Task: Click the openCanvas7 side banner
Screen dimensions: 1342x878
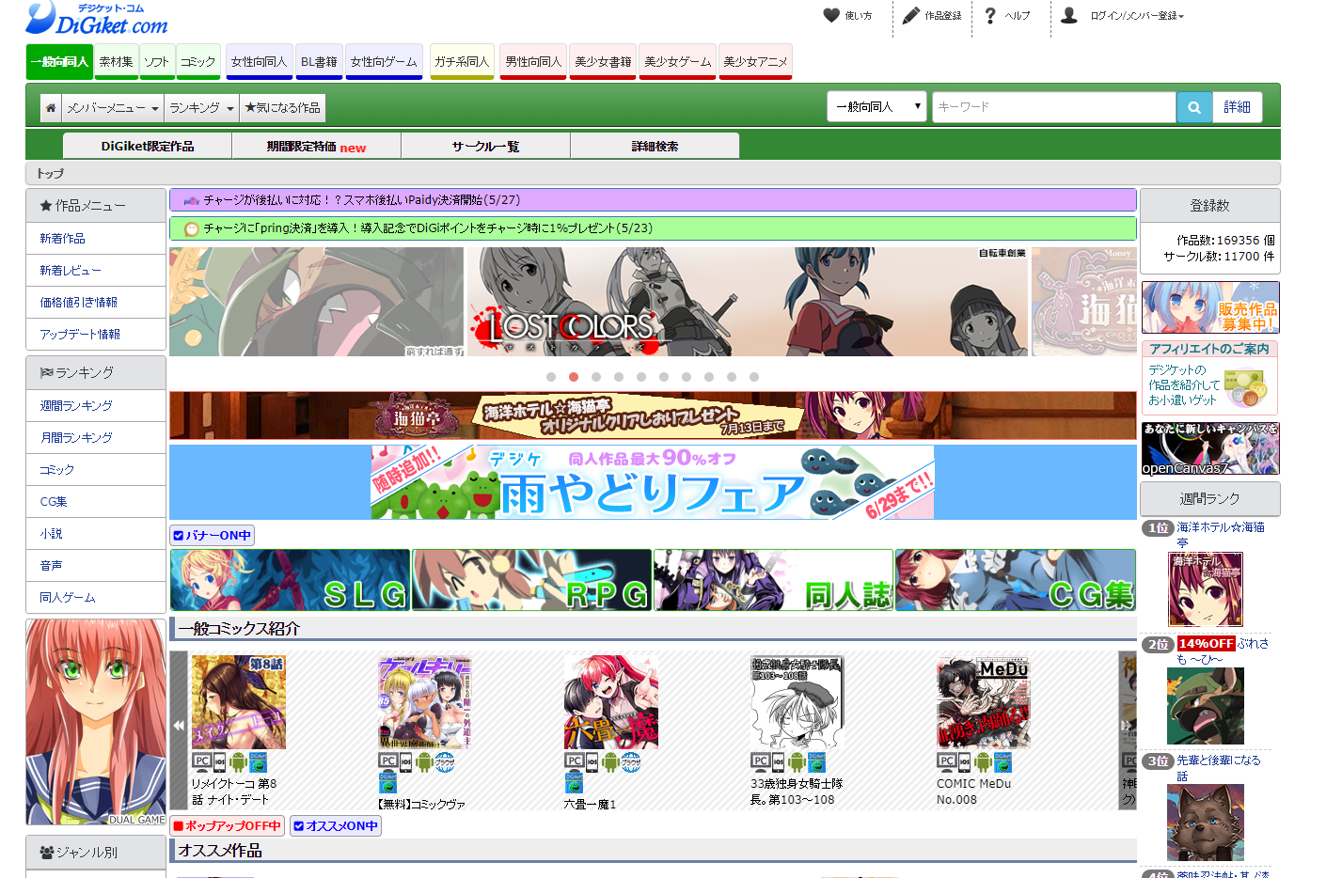Action: click(x=1210, y=448)
